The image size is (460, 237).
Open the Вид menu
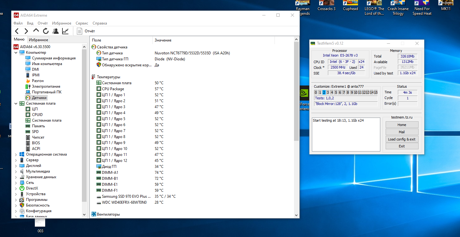point(30,23)
